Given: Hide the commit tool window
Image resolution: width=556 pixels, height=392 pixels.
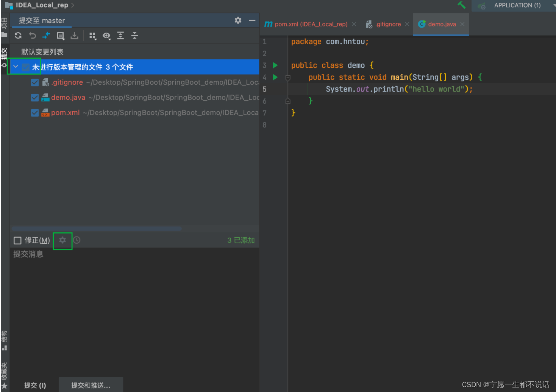Looking at the screenshot, I should 252,20.
